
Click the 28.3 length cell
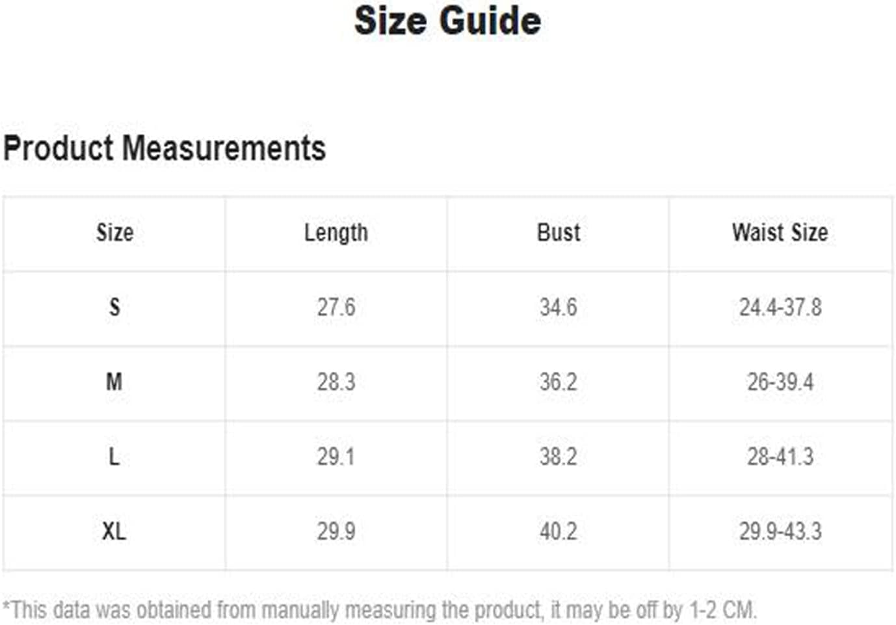pos(336,382)
